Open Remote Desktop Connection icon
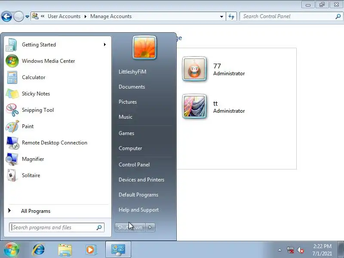 [x=12, y=143]
